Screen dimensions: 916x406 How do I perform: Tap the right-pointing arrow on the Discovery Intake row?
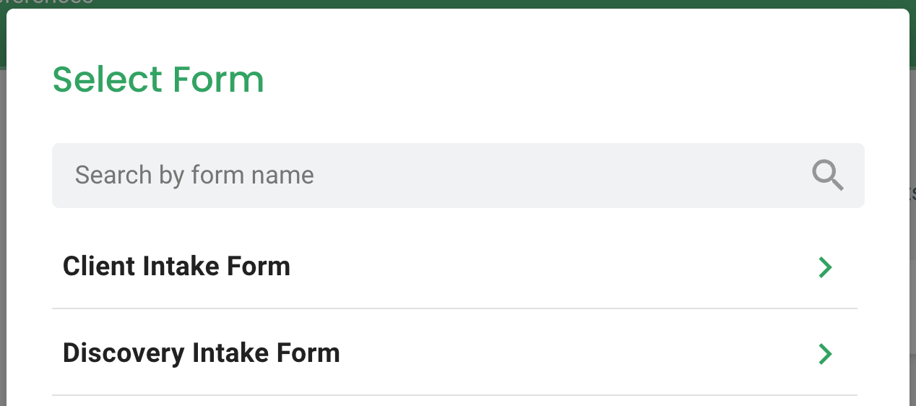[825, 354]
